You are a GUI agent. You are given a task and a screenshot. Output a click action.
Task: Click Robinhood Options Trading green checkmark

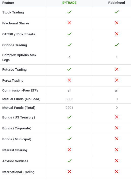click(117, 45)
